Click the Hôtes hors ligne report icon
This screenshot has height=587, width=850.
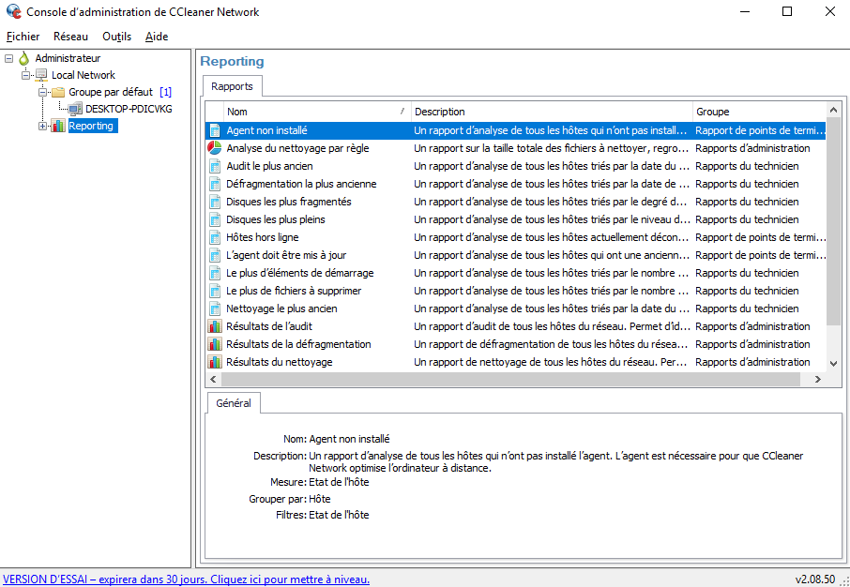coord(215,237)
